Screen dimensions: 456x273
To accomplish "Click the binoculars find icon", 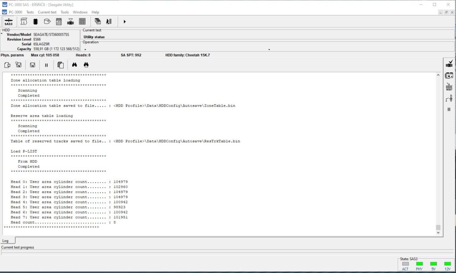I will coord(74,65).
